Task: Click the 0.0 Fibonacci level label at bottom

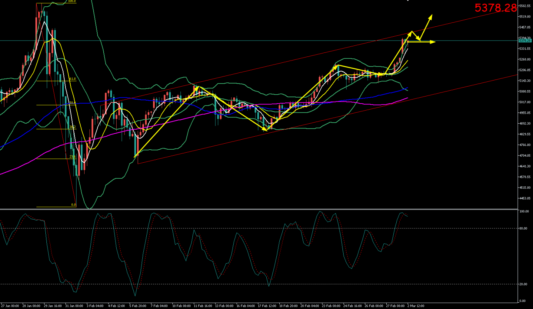Action: point(73,205)
